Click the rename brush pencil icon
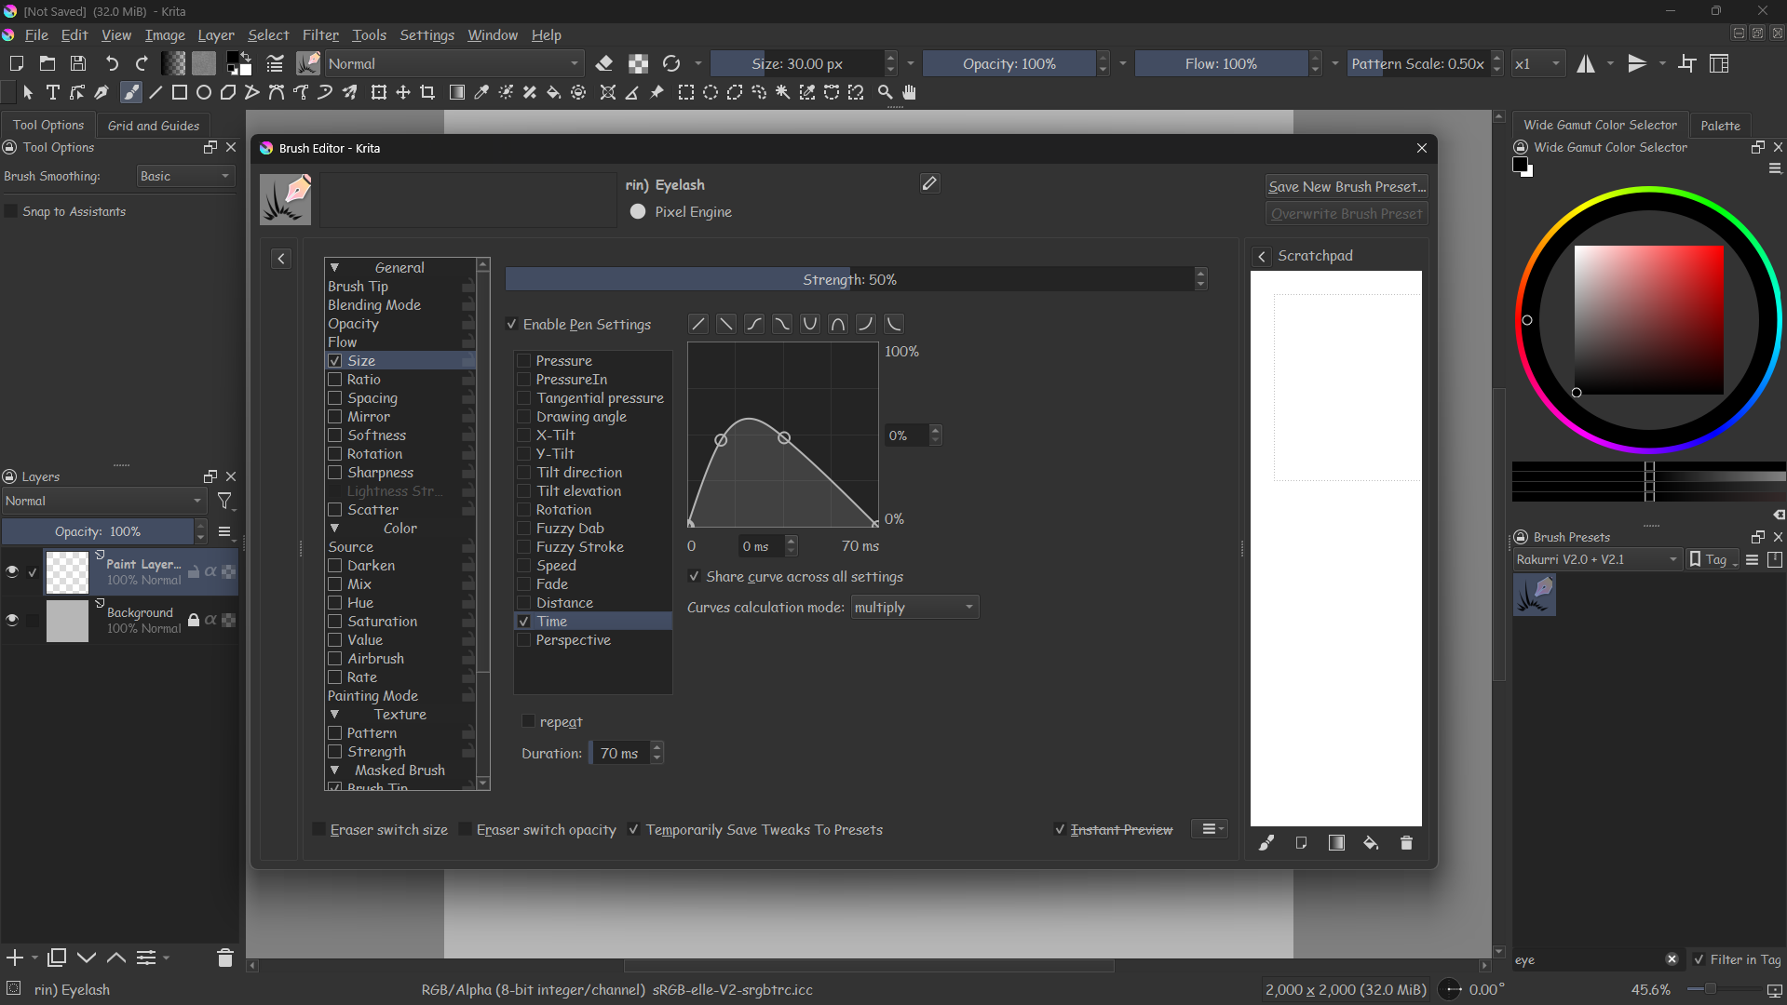Image resolution: width=1787 pixels, height=1005 pixels. 928,183
